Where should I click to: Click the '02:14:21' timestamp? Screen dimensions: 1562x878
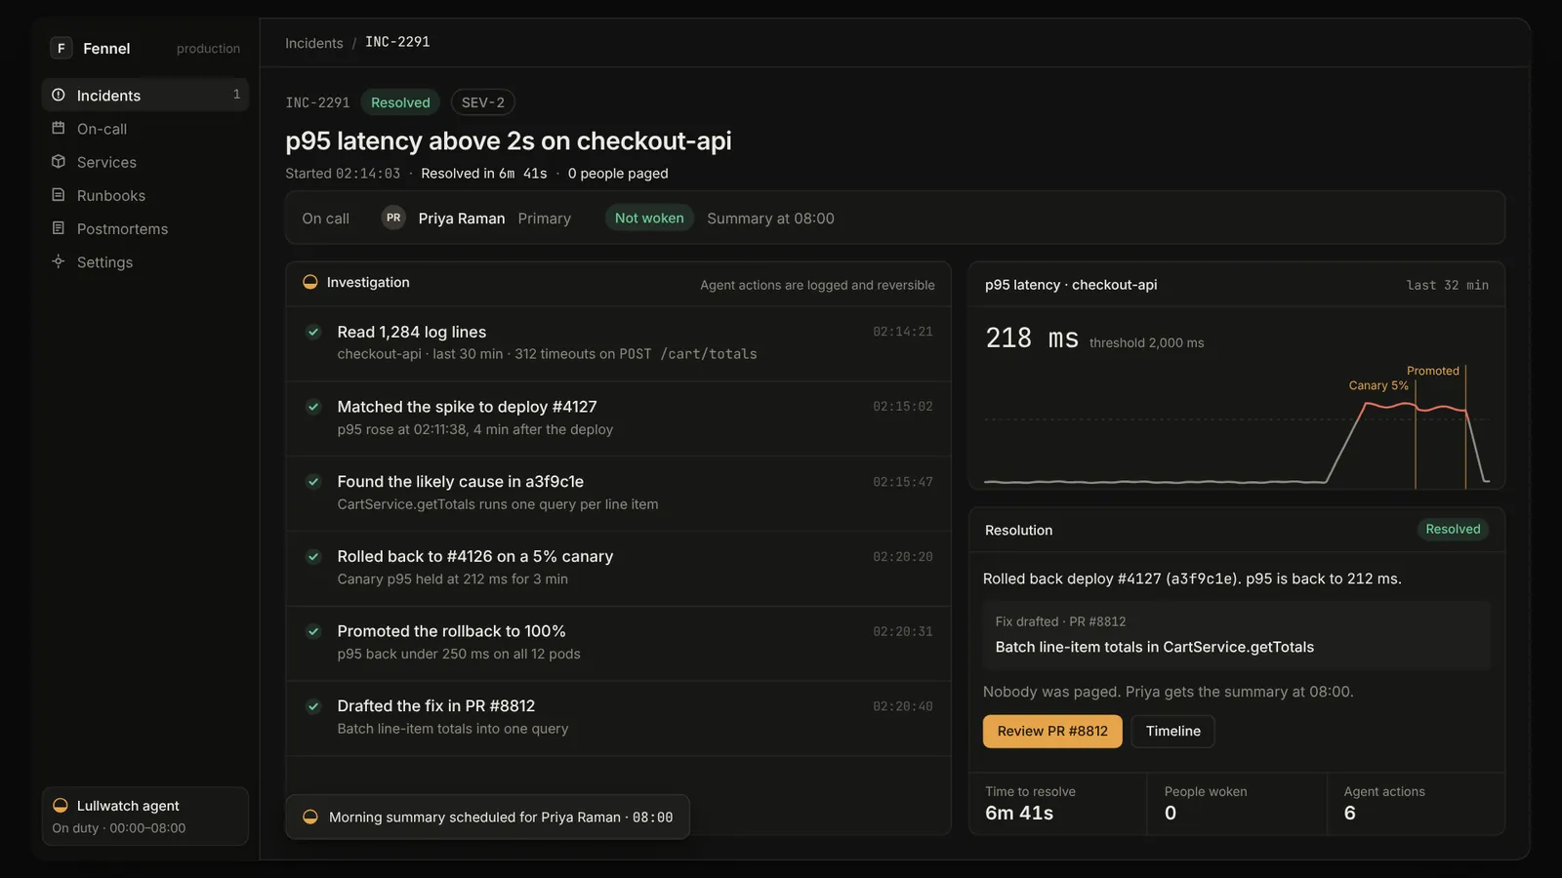coord(903,332)
